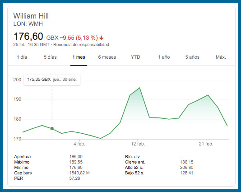Show the 5 años chart range
This screenshot has width=241, height=192.
(x=192, y=57)
